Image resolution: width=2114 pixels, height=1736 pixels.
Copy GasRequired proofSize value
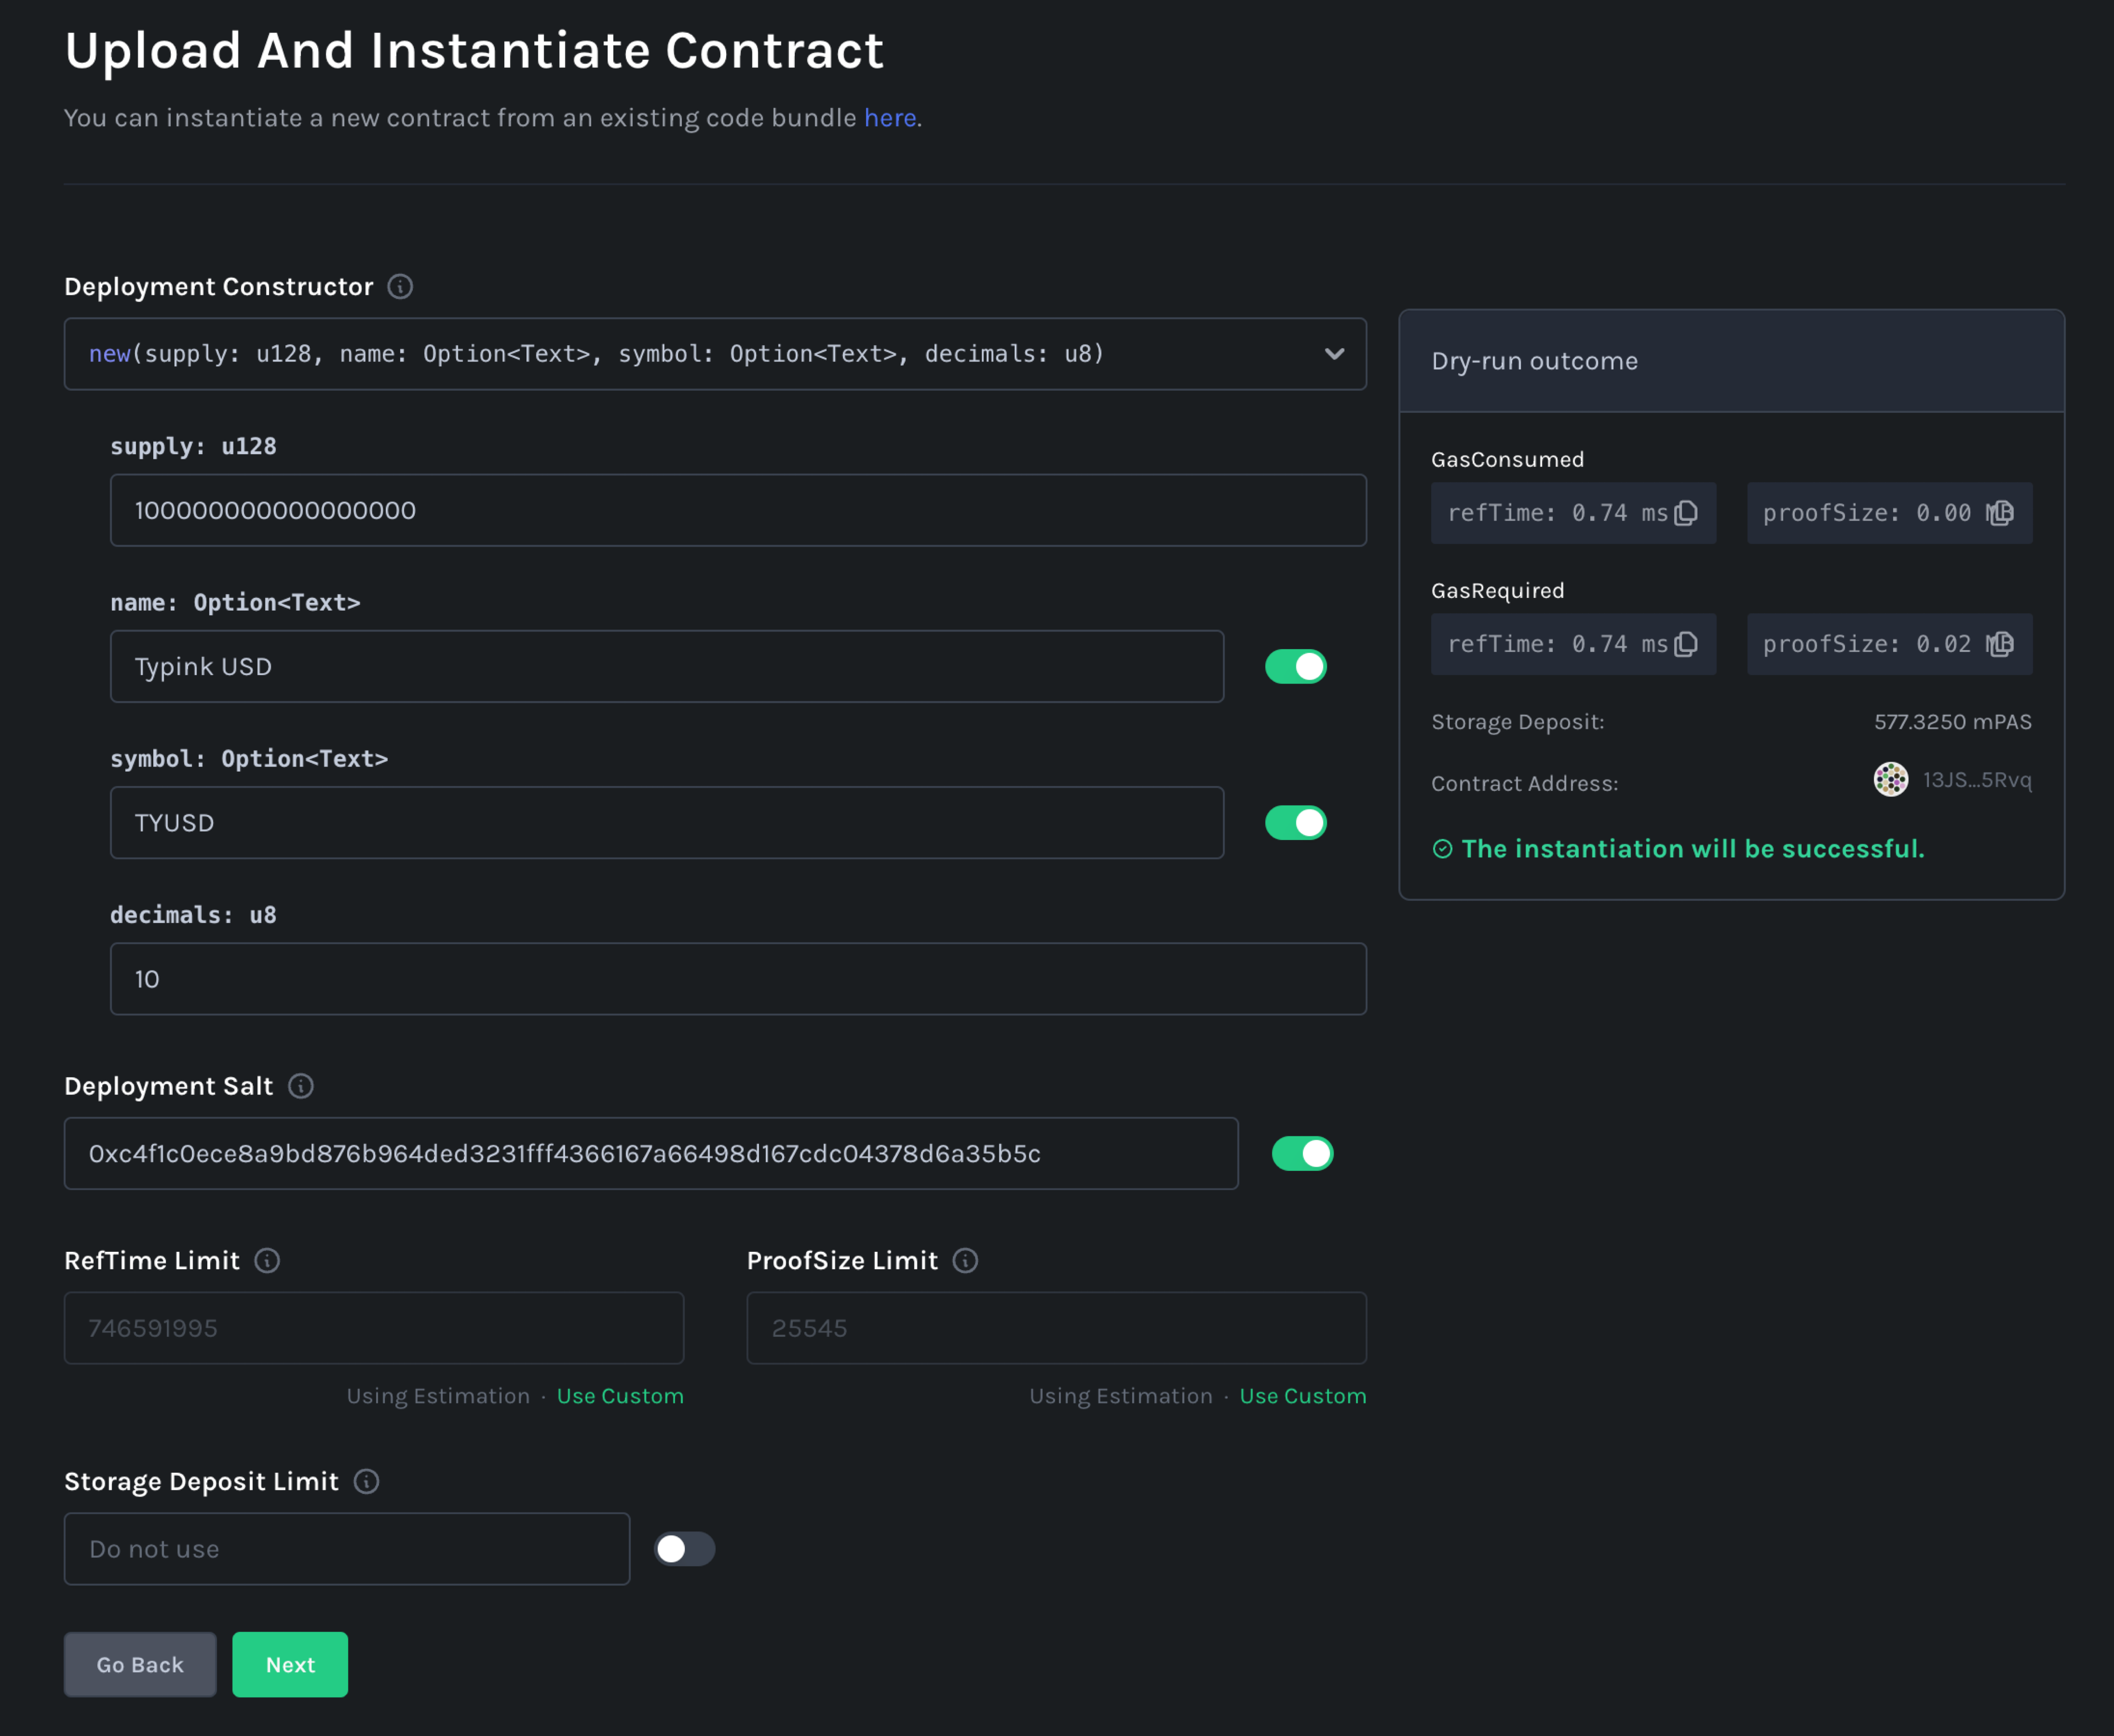[2001, 644]
